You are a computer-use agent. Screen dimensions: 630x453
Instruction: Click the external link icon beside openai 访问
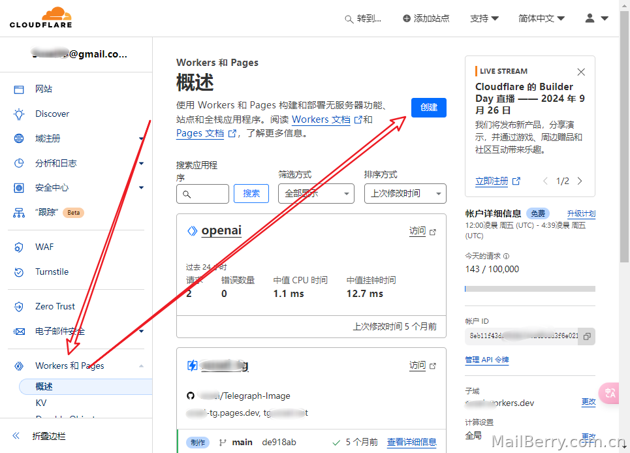[x=433, y=232]
